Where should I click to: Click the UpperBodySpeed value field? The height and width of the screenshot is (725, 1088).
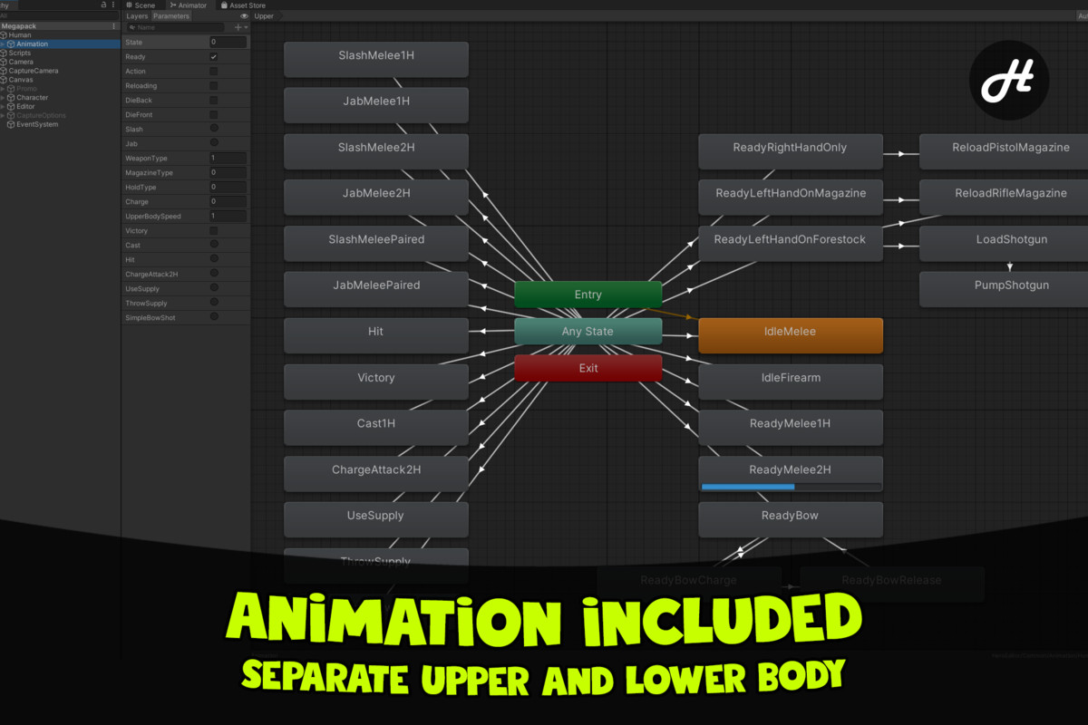(x=228, y=217)
